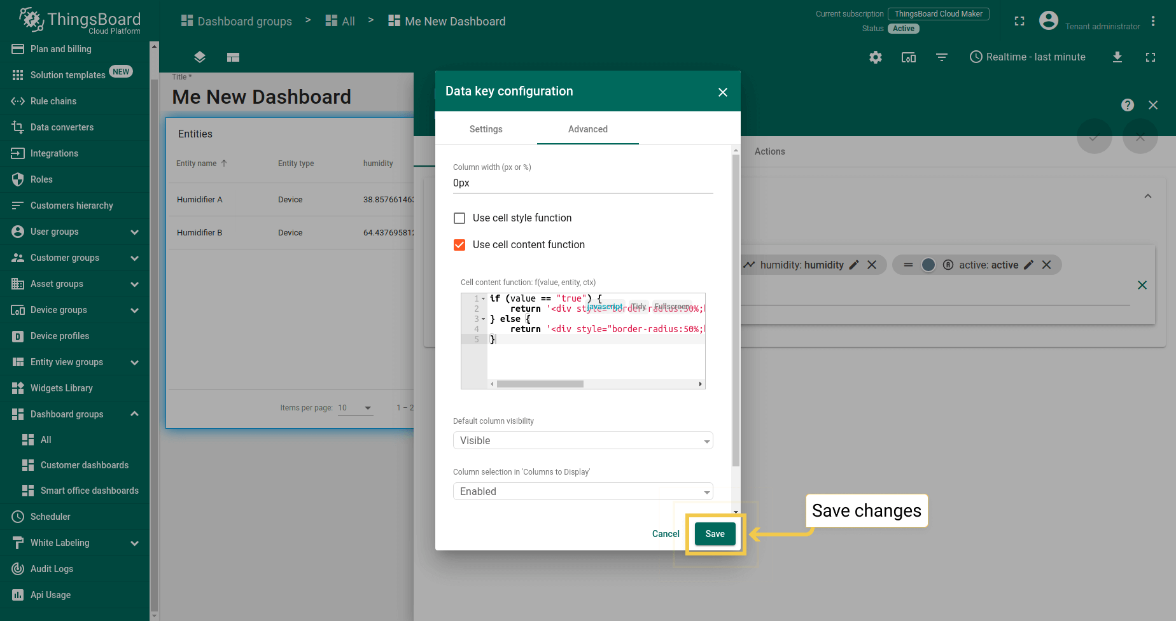Click the dashboard layers icon

click(x=200, y=57)
